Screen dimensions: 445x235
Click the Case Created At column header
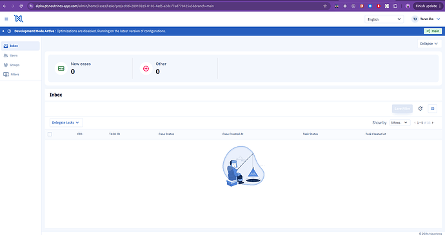233,134
